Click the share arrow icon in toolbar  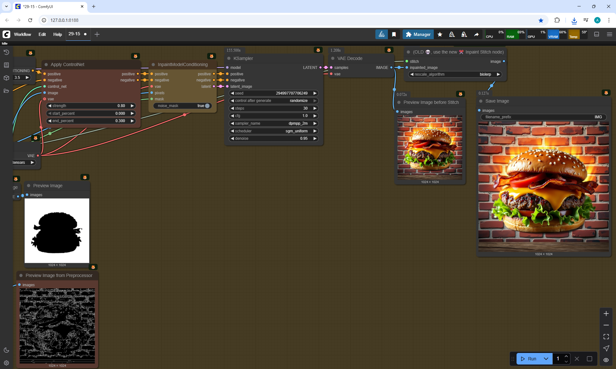[476, 34]
